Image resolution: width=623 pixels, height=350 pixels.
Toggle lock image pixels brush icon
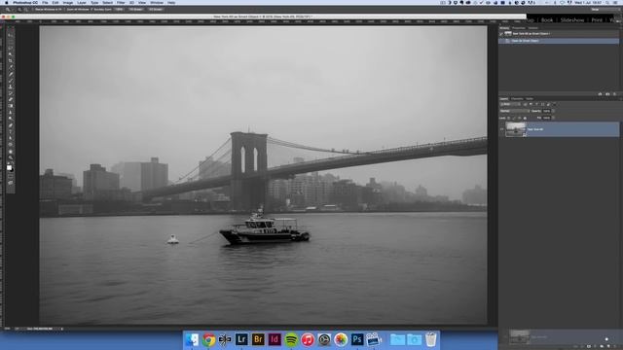pyautogui.click(x=514, y=118)
